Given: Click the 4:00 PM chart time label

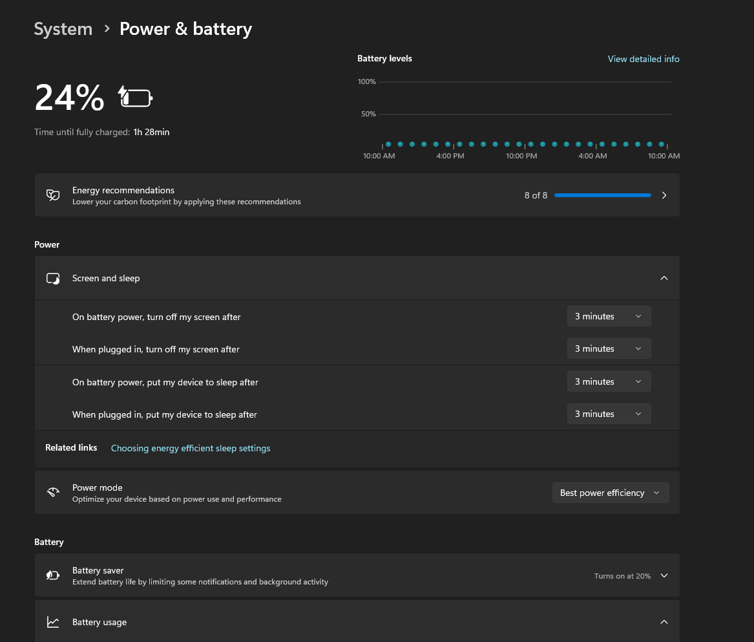Looking at the screenshot, I should point(450,156).
